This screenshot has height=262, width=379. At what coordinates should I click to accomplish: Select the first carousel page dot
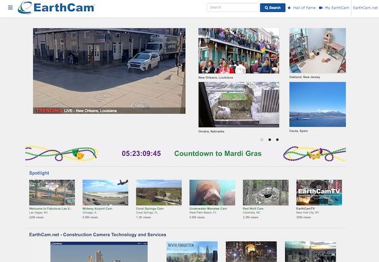[x=262, y=140]
